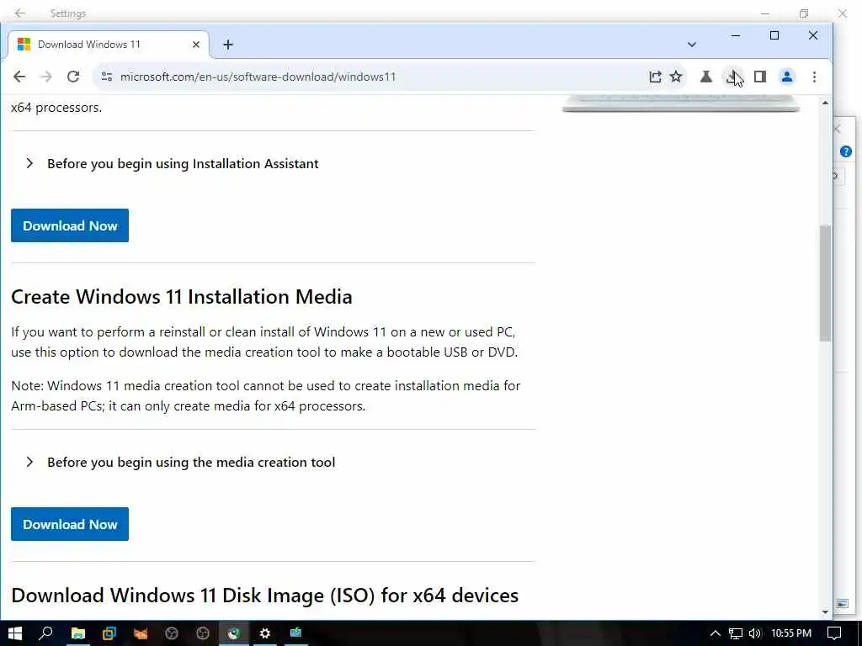Open Chrome Labs flask icon

pos(706,77)
